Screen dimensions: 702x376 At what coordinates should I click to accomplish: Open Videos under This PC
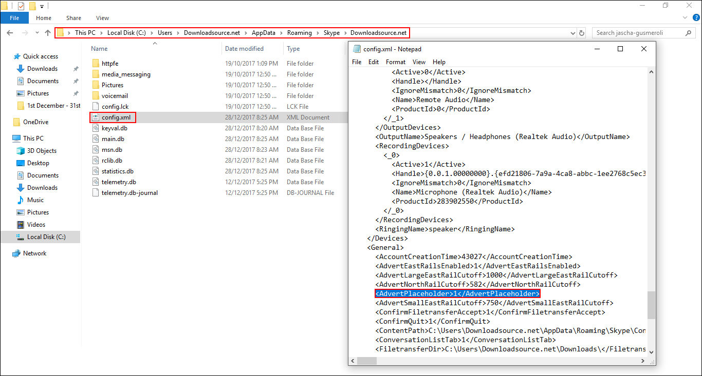[36, 225]
